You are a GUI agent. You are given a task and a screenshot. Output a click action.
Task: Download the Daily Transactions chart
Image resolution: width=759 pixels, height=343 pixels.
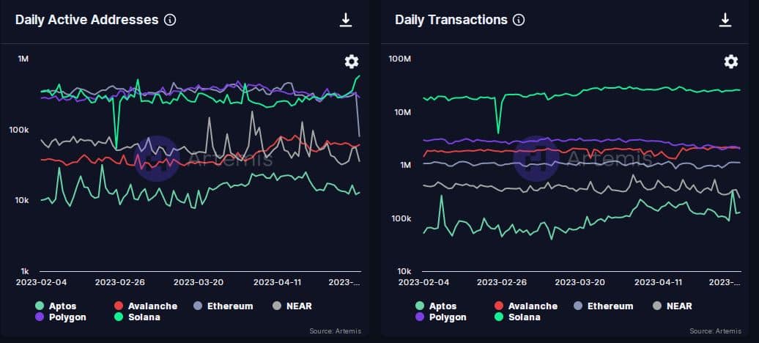point(725,20)
